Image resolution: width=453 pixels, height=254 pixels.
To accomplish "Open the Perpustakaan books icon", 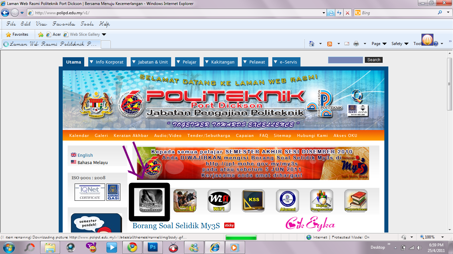I will point(356,200).
